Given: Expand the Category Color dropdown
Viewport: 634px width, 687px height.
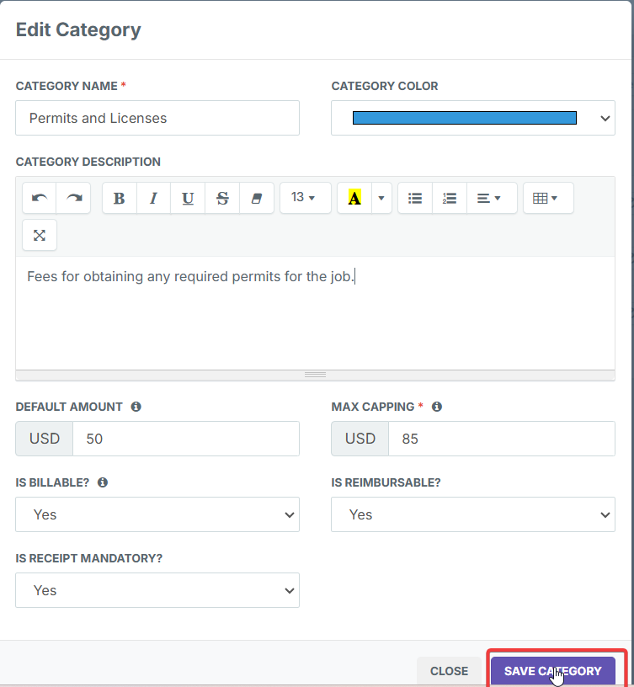Looking at the screenshot, I should coord(472,118).
